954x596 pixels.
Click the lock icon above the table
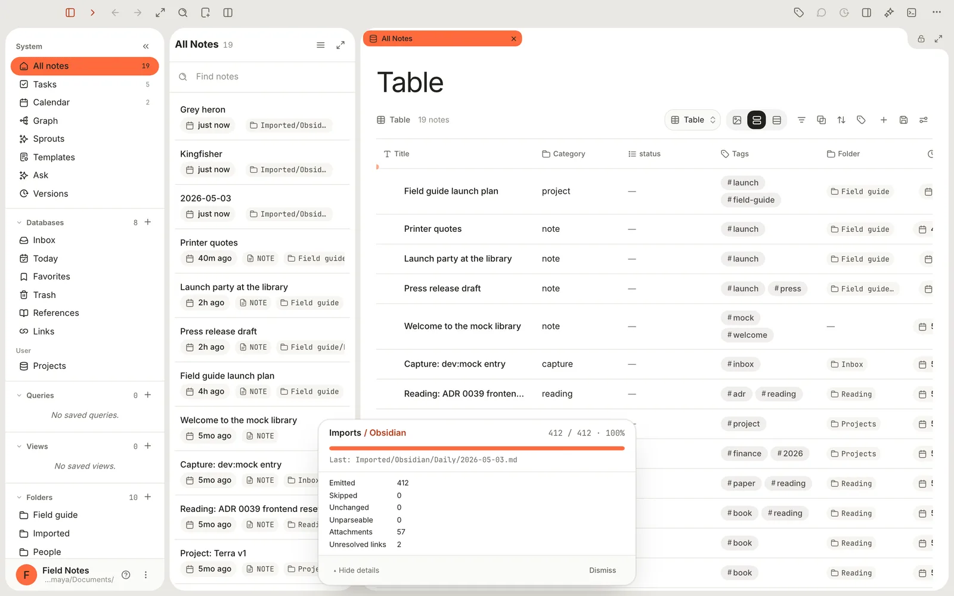(x=921, y=39)
